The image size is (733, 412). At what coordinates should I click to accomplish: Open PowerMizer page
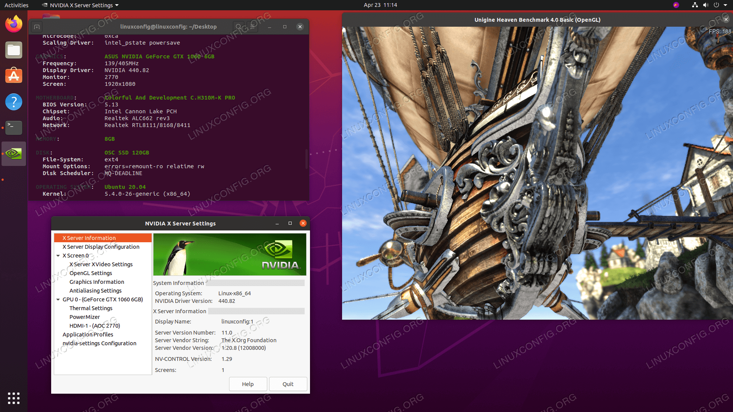coord(84,317)
